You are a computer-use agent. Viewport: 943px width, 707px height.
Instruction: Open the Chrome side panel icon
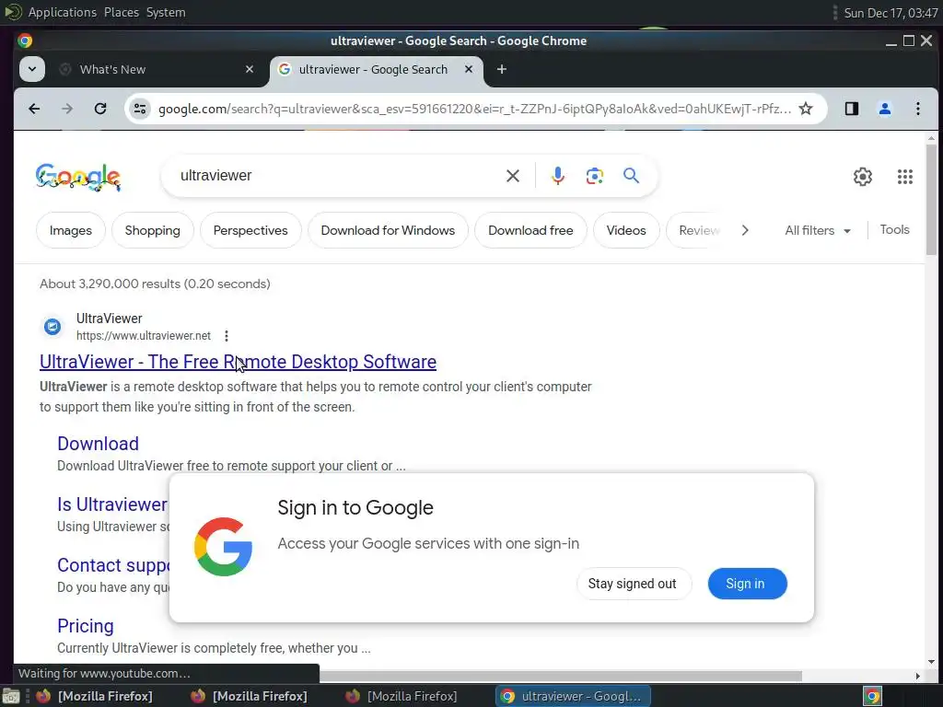click(852, 109)
